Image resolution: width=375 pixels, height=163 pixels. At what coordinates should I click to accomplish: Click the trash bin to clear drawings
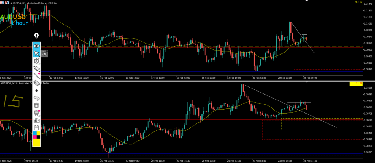(37, 105)
